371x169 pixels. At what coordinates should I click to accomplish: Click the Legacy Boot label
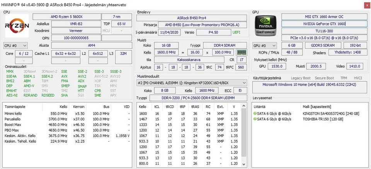301,78
